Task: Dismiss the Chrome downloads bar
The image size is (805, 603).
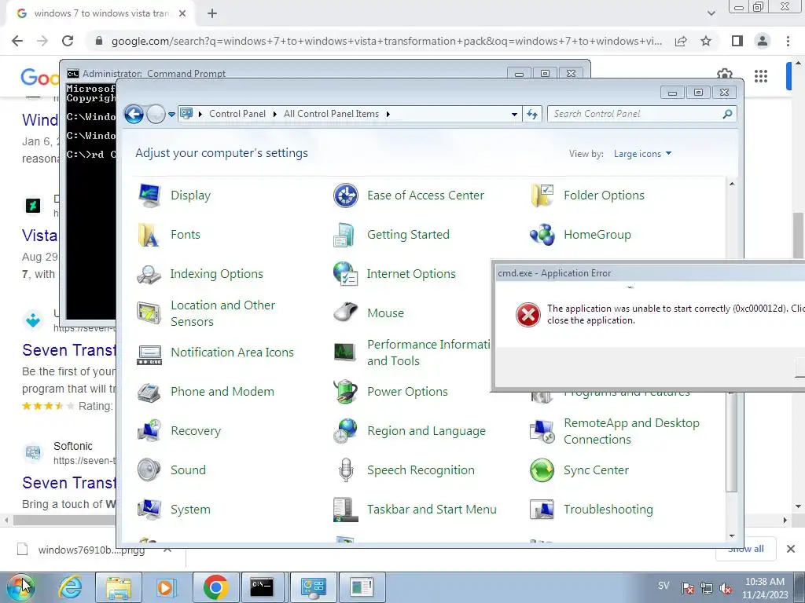Action: (x=791, y=549)
